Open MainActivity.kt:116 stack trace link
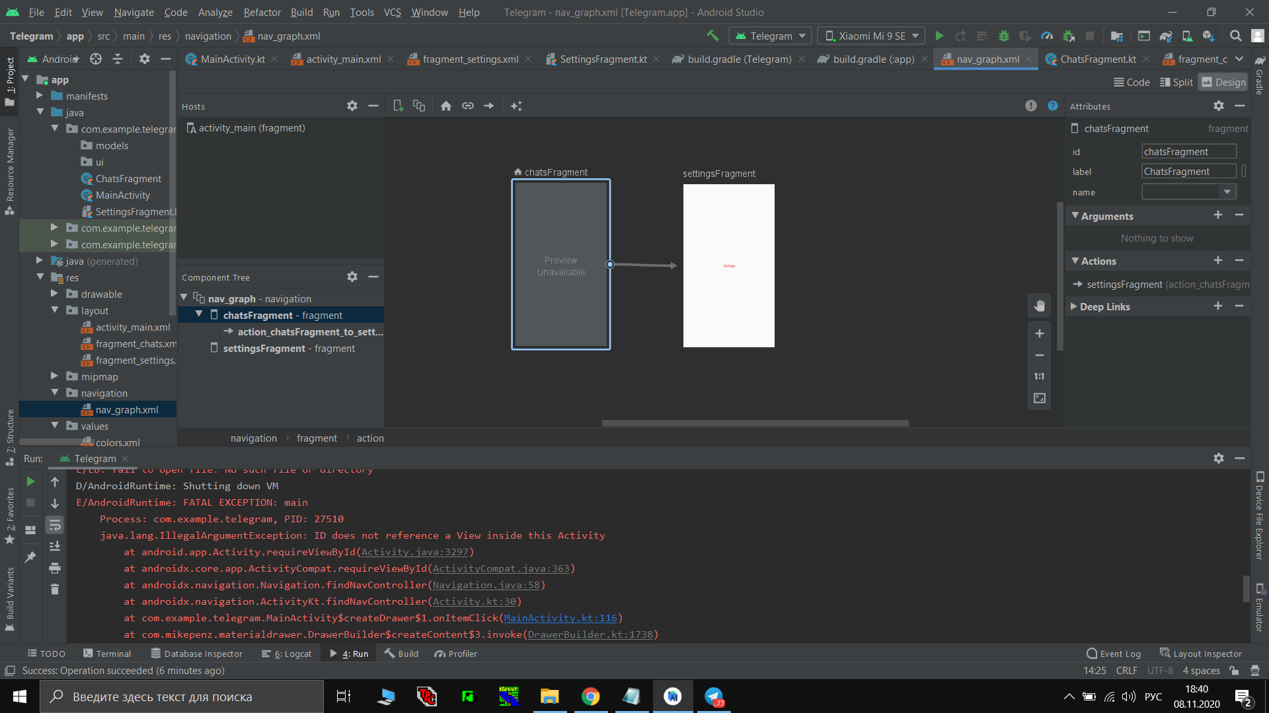This screenshot has height=713, width=1269. tap(560, 618)
